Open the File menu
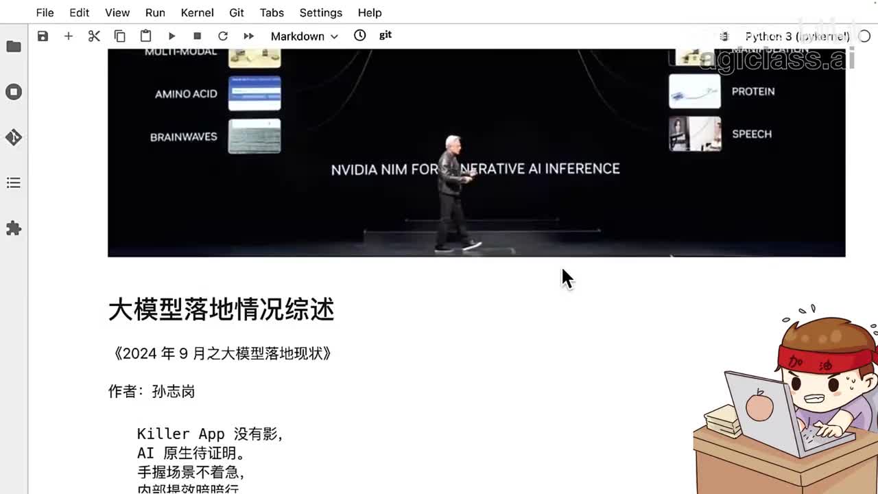878x494 pixels. pos(45,12)
